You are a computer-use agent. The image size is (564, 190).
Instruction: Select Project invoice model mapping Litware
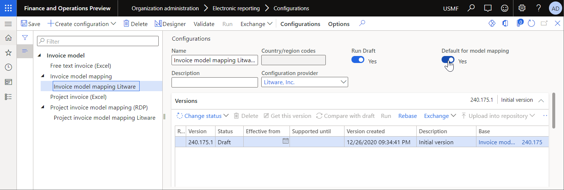(104, 118)
